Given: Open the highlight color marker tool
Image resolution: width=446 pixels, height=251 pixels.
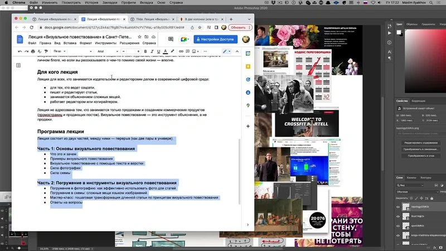Looking at the screenshot, I should tap(172, 51).
